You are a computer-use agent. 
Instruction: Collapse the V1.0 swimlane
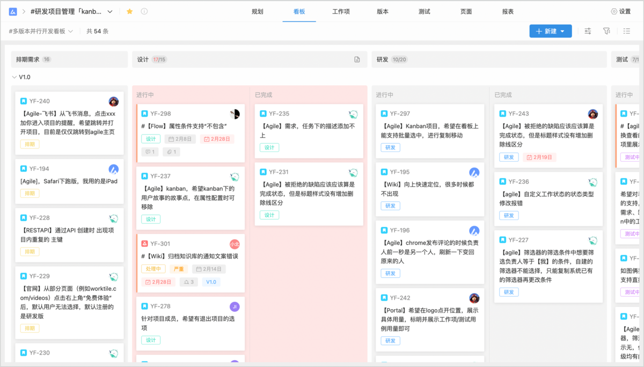(x=14, y=77)
